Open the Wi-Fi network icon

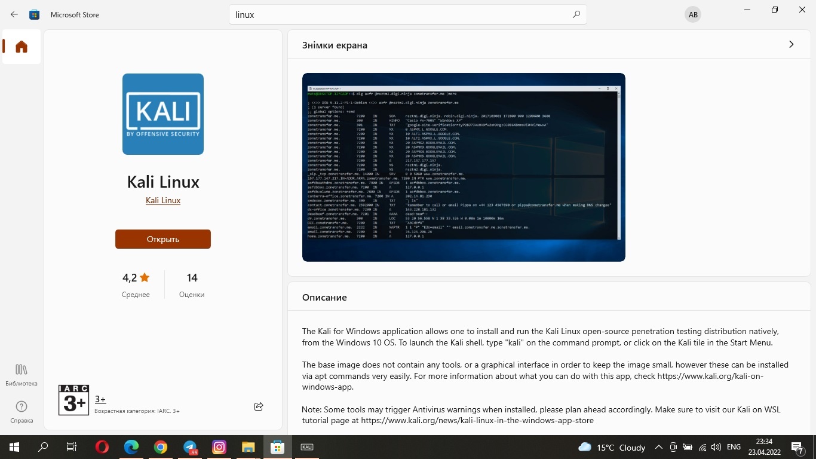[703, 447]
